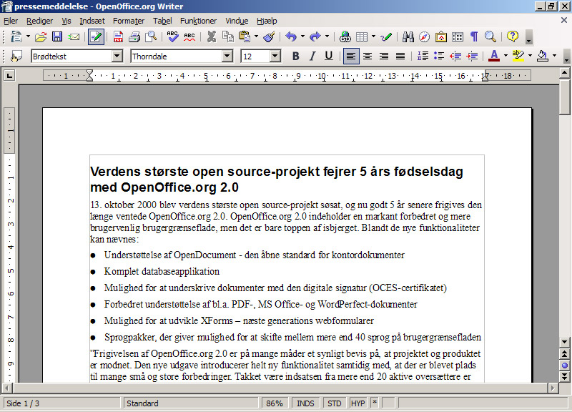Undo the last action with the Undo arrow icon
The height and width of the screenshot is (412, 572).
click(x=291, y=37)
